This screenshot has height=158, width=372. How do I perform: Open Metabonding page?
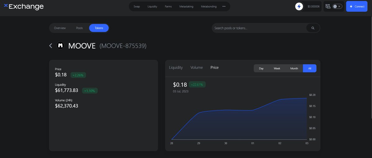pos(209,6)
